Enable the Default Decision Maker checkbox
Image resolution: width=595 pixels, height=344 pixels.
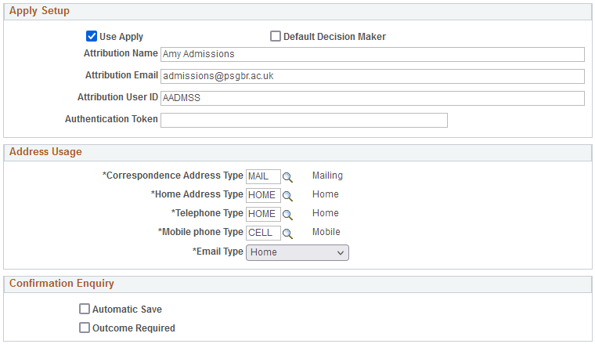(x=276, y=36)
